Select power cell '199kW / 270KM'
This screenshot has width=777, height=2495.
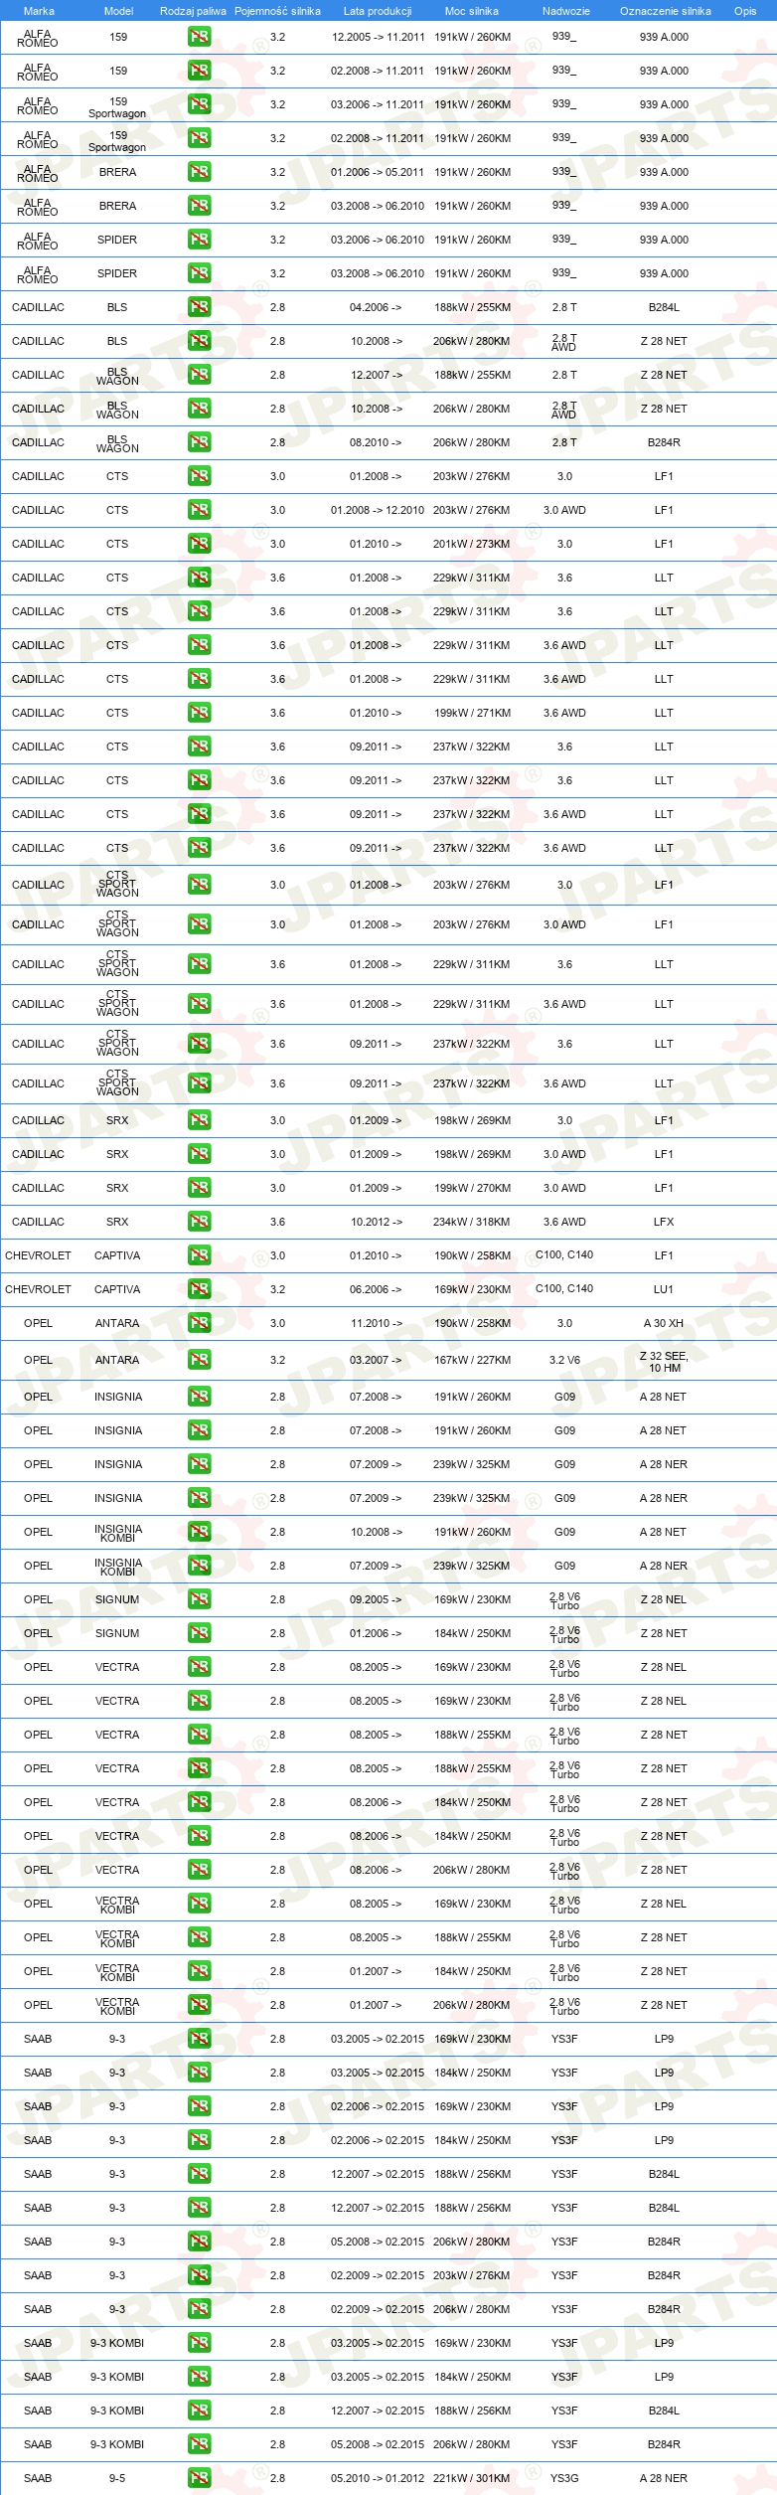click(472, 1188)
